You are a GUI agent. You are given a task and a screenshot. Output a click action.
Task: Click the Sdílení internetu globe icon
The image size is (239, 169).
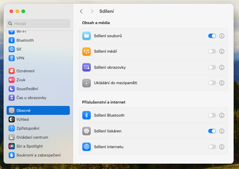click(x=87, y=147)
